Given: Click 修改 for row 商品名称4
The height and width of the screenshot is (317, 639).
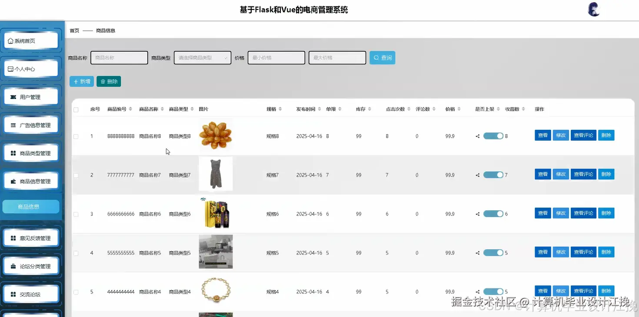Looking at the screenshot, I should tap(561, 291).
